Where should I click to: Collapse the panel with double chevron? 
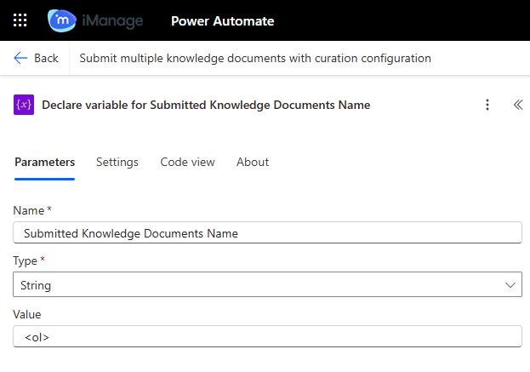(518, 105)
